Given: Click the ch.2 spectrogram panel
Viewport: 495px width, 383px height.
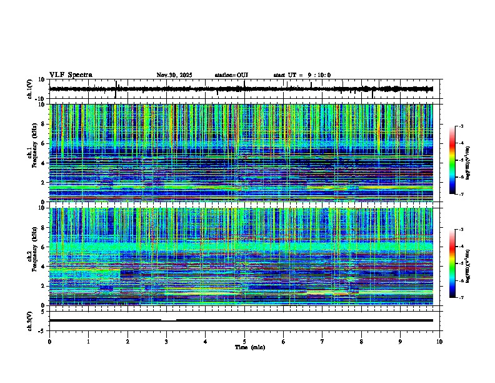Looking at the screenshot, I should pyautogui.click(x=241, y=257).
